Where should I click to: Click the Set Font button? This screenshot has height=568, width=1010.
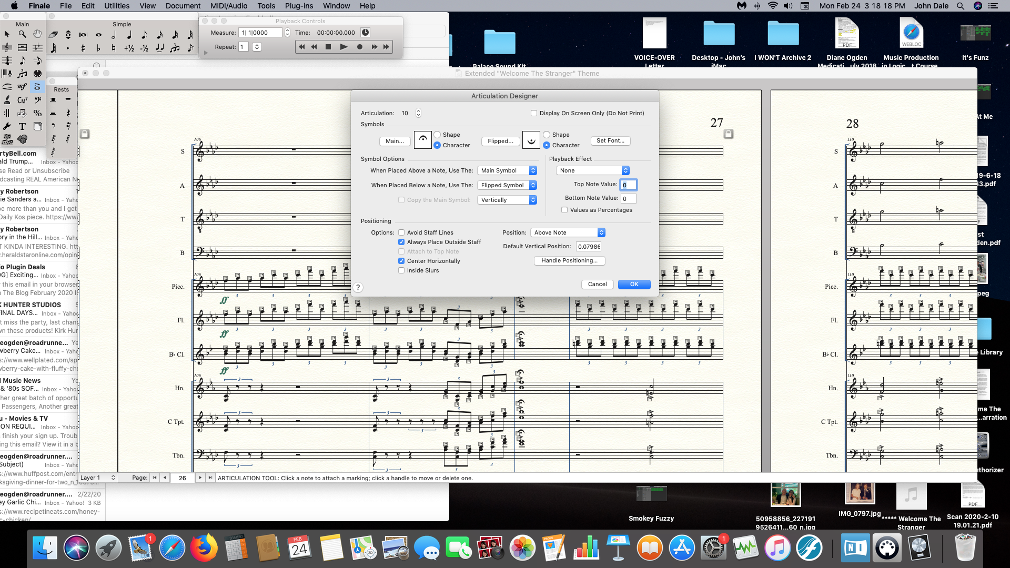click(610, 141)
